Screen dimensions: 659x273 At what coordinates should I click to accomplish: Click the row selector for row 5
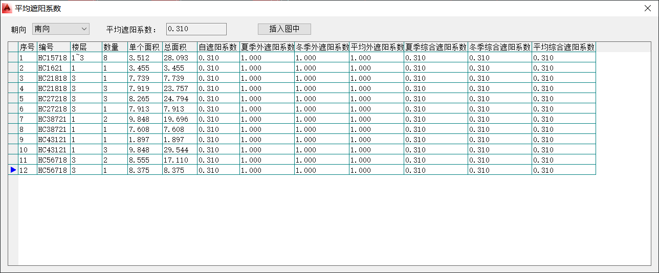(13, 99)
